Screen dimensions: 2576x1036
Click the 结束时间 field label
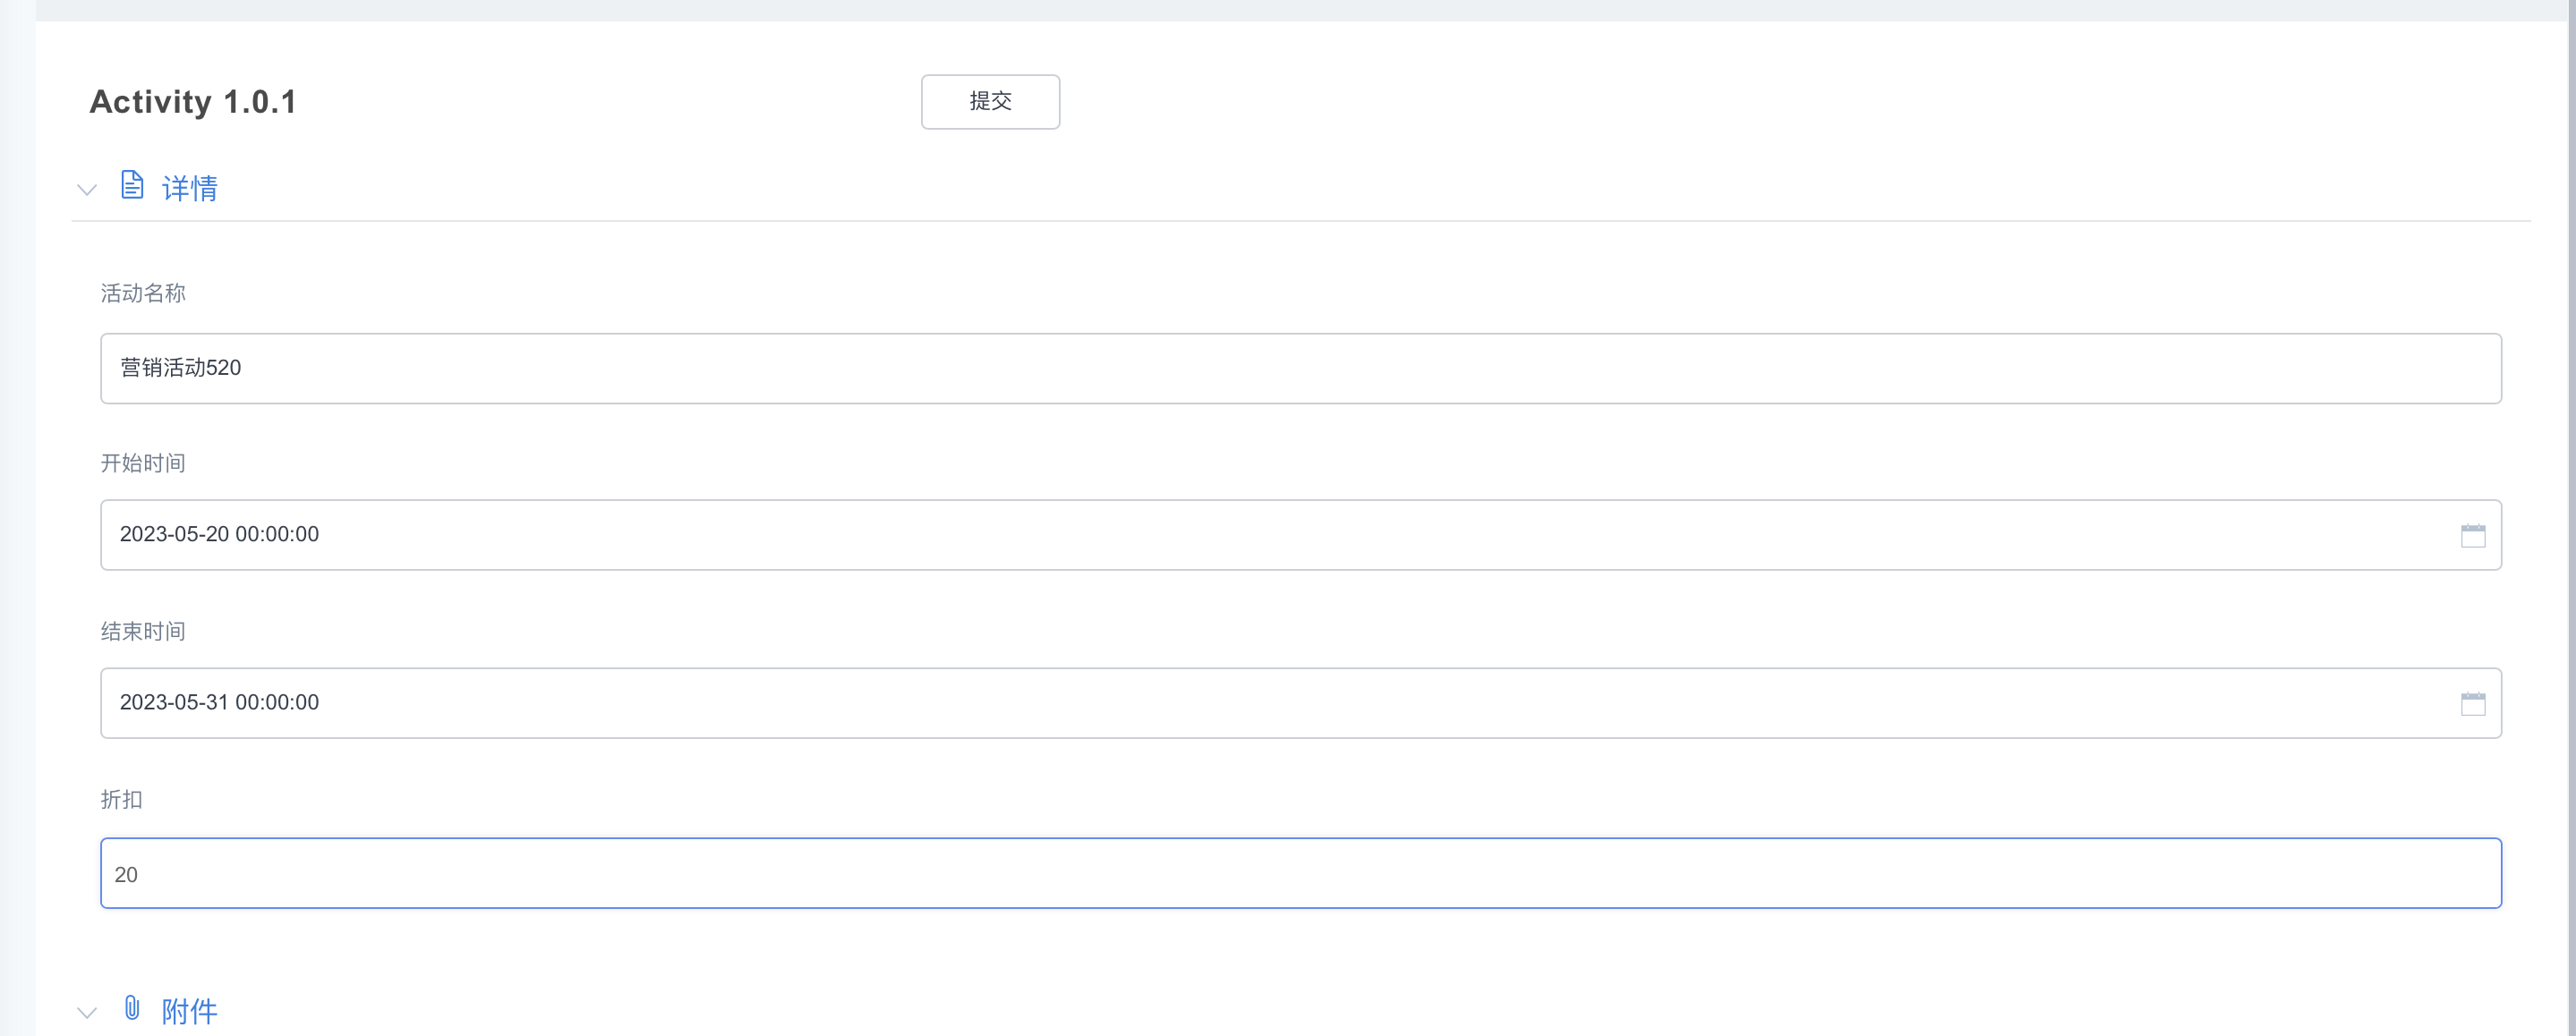tap(143, 631)
